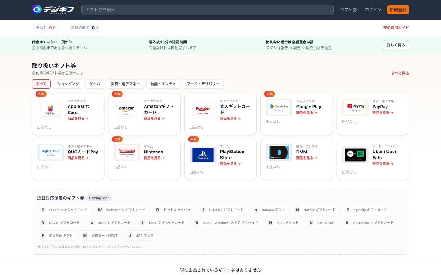Click the 人気 badge on Apple Gift Card
The image size is (441, 275).
(x=41, y=94)
